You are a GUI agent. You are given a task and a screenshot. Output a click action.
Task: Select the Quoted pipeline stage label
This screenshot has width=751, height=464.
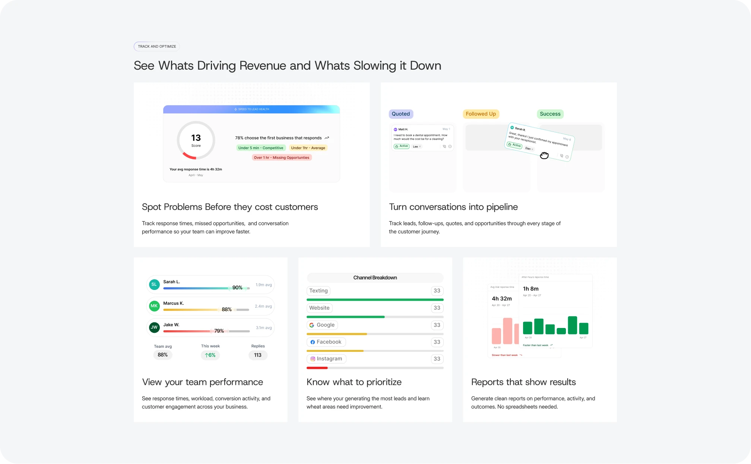click(401, 114)
